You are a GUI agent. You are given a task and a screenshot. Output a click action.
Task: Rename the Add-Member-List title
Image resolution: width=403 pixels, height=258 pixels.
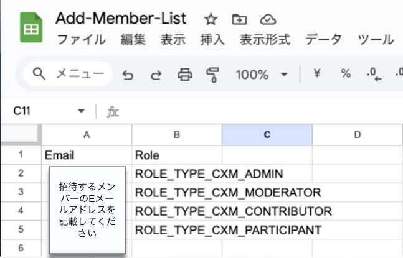(x=121, y=19)
